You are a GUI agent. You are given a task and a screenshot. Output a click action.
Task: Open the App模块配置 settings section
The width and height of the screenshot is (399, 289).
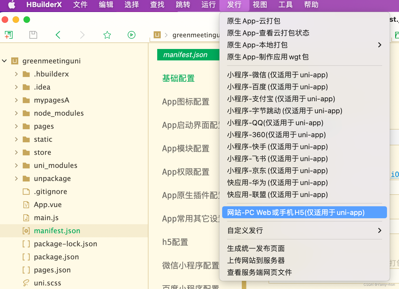click(186, 149)
